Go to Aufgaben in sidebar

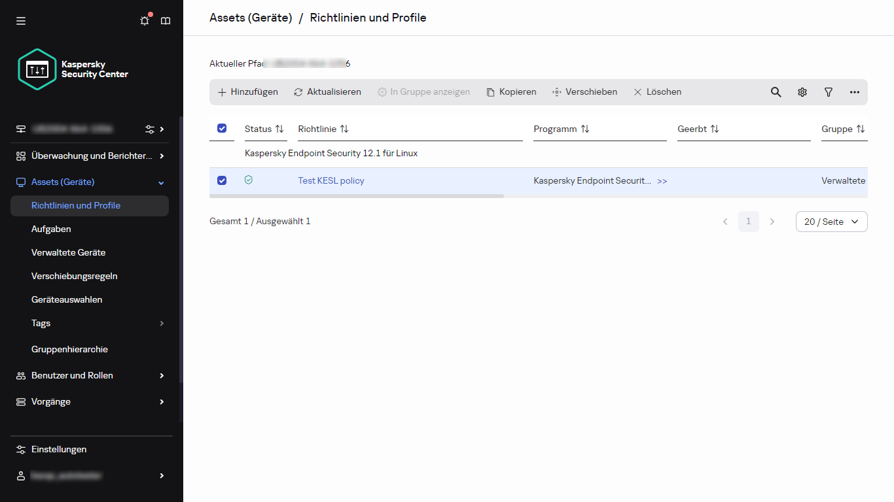click(51, 229)
